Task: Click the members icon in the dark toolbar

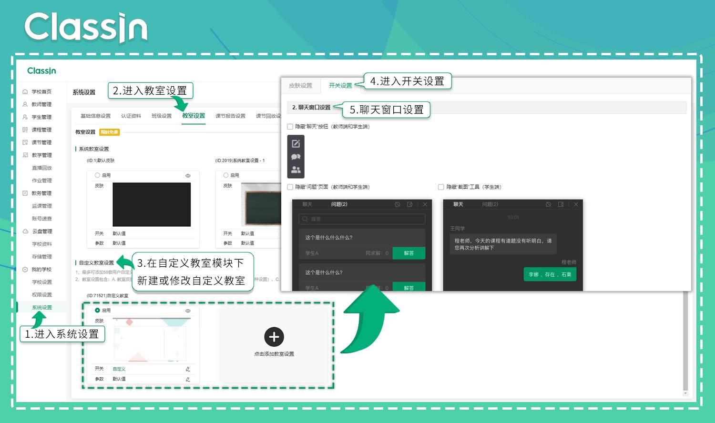Action: coord(296,169)
